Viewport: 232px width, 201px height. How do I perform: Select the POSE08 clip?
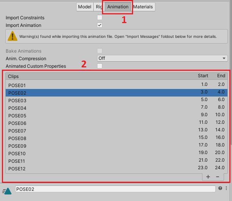[x=116, y=138]
